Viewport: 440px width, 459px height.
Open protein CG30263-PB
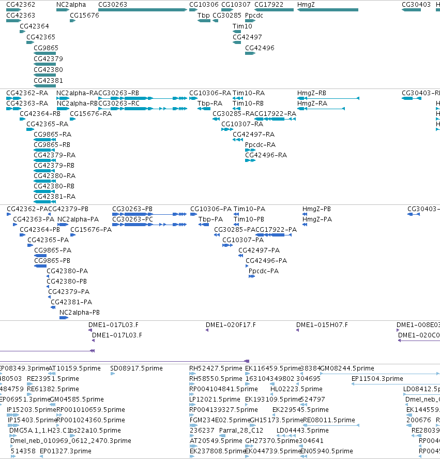[132, 209]
